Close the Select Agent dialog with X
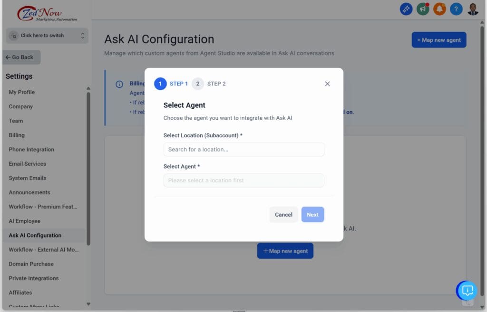The height and width of the screenshot is (312, 487). [x=327, y=84]
